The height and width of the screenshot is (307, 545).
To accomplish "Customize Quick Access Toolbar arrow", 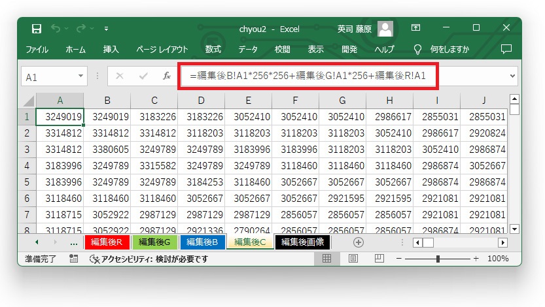I will coord(107,29).
